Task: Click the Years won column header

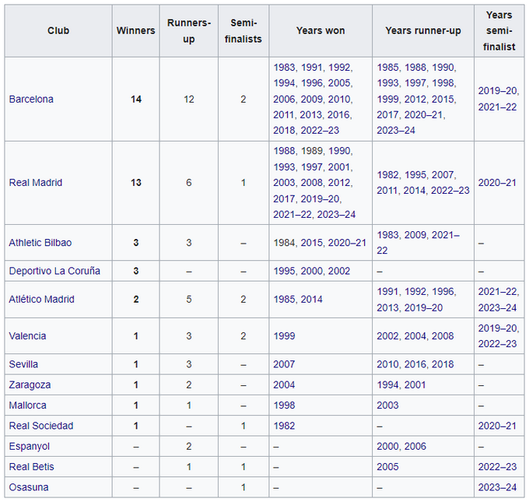Action: tap(320, 31)
